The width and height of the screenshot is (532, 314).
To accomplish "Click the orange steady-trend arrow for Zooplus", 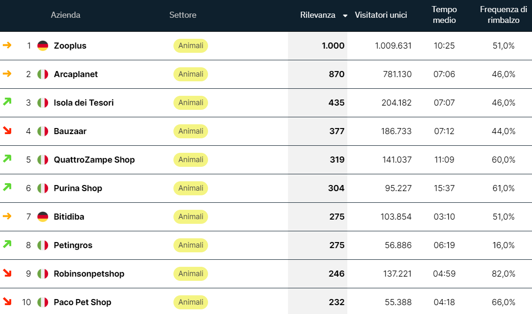I will click(7, 45).
